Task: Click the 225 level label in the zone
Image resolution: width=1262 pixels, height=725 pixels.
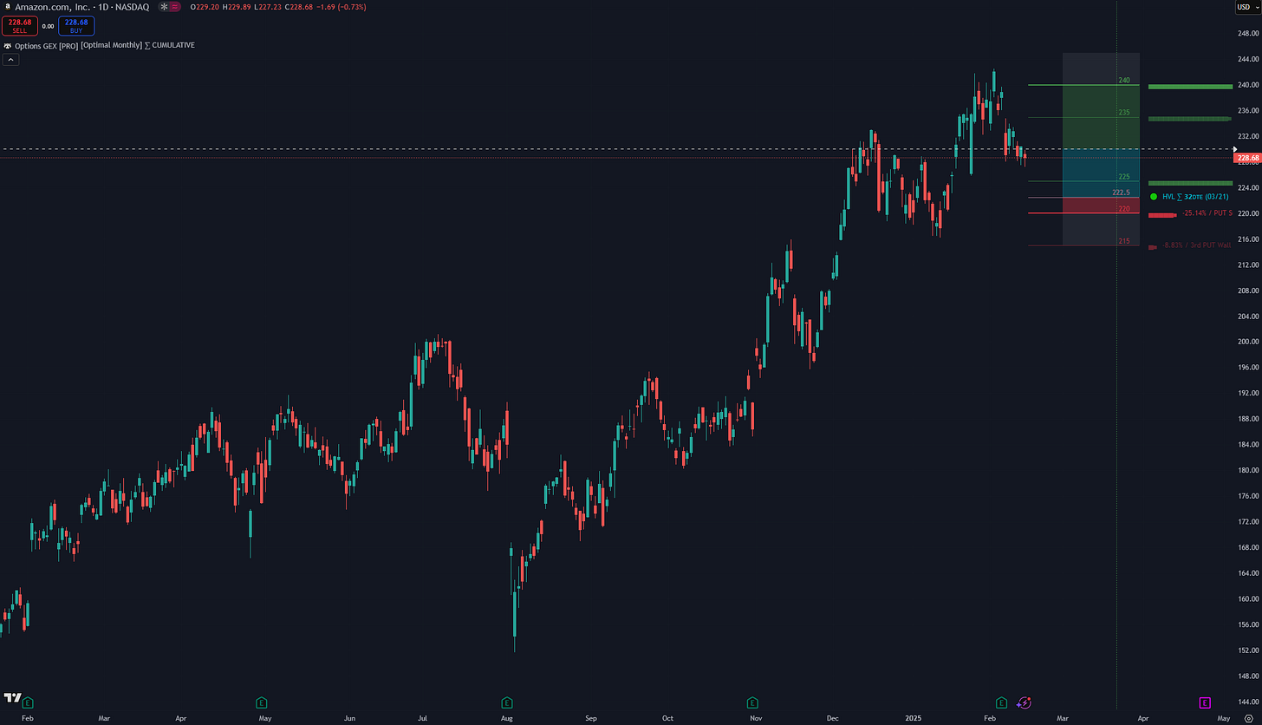Action: tap(1123, 176)
